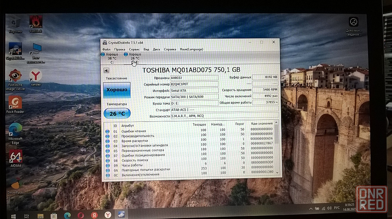Image resolution: width=392 pixels, height=219 pixels.
Task: Switch input language via the РУС indicator
Action: (337, 208)
